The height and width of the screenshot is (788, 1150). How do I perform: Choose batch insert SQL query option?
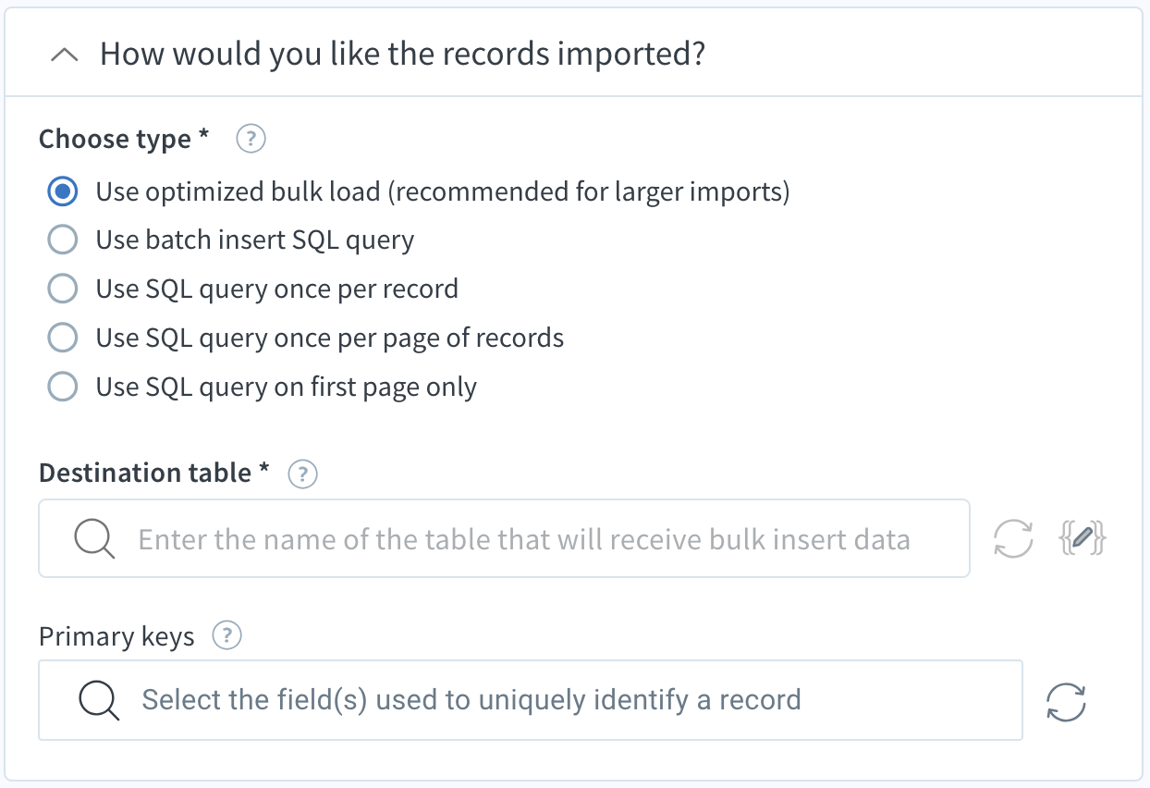point(62,240)
